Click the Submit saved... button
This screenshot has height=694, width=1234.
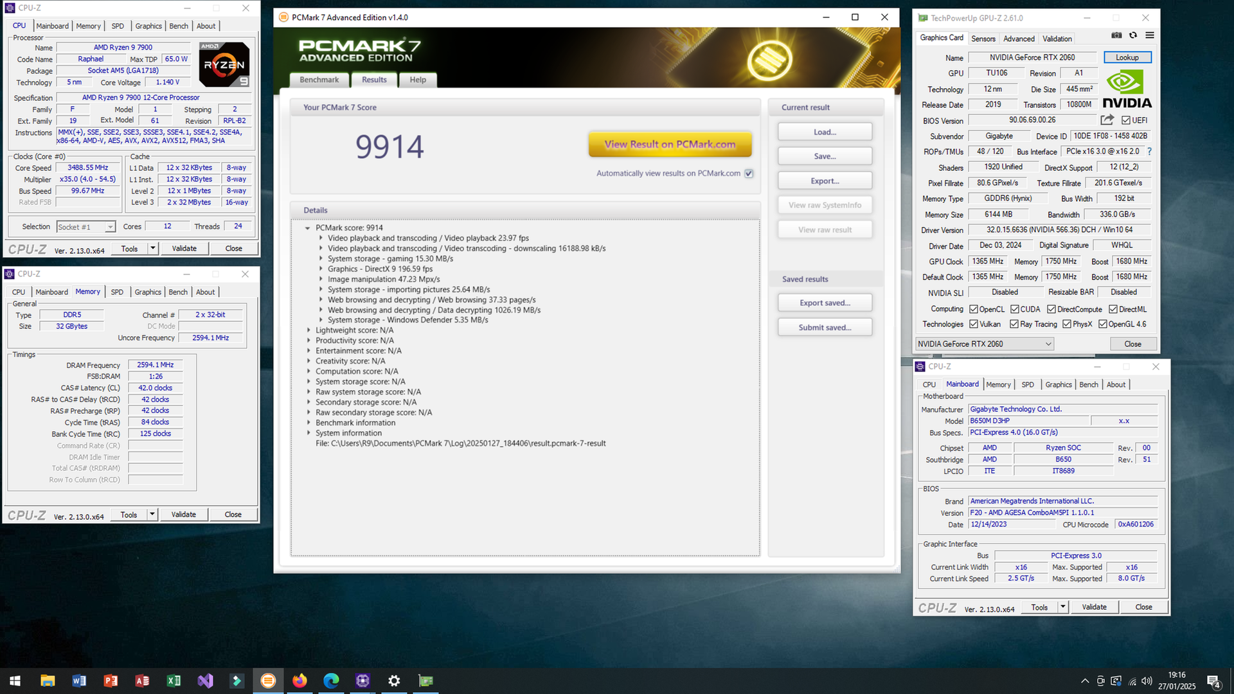(825, 327)
